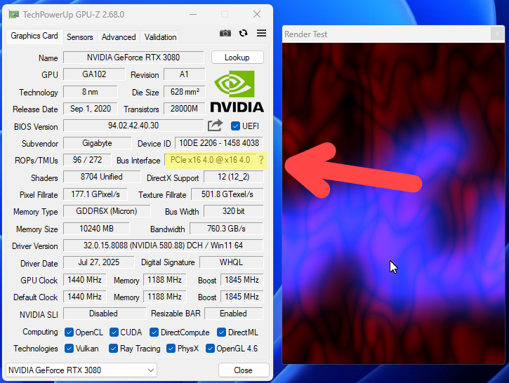Toggle the OpenCL checkbox
Viewport: 509px width, 383px height.
tap(69, 332)
